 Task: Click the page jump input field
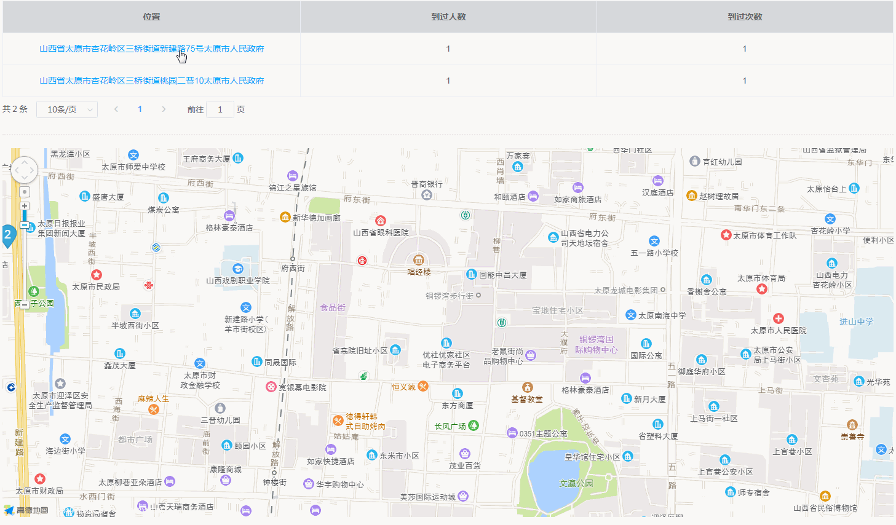pyautogui.click(x=220, y=109)
